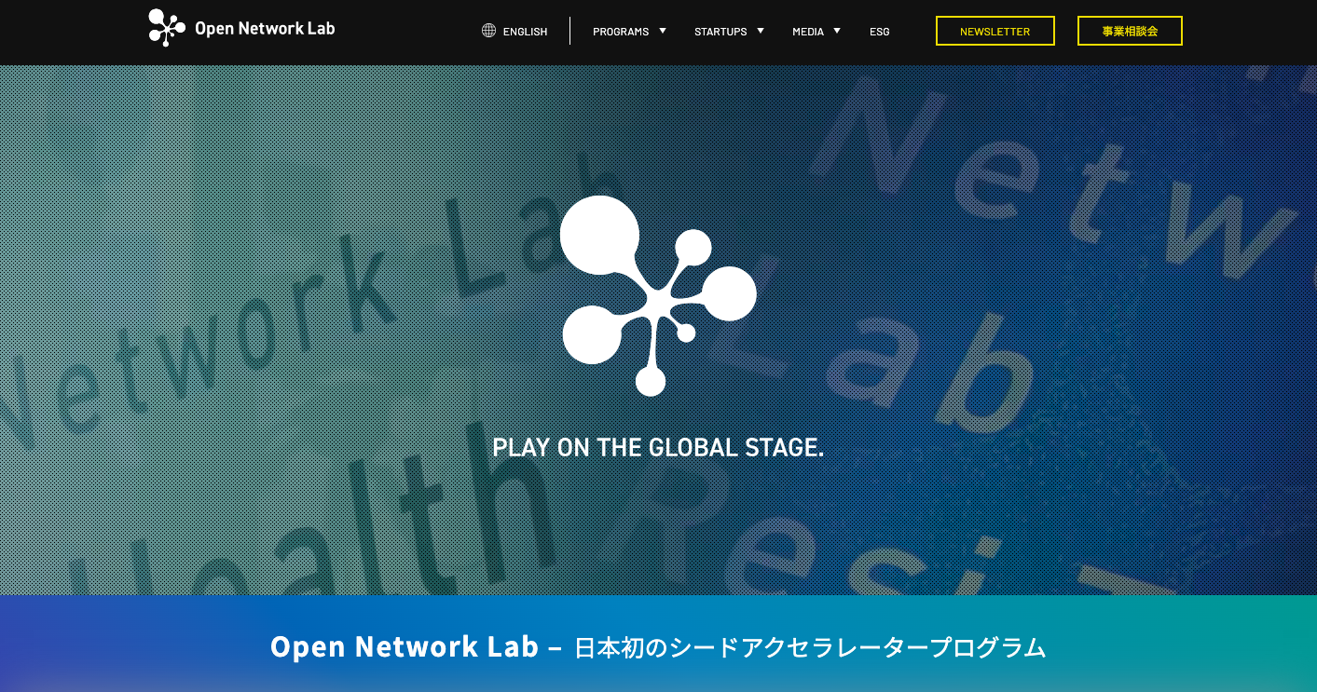The height and width of the screenshot is (692, 1317).
Task: Go to the ESG page
Action: (x=880, y=32)
